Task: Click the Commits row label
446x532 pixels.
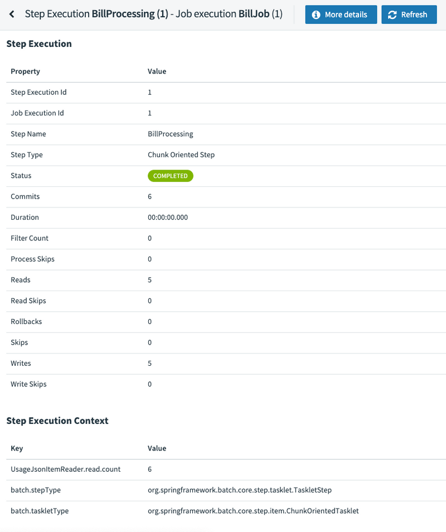Action: [x=25, y=196]
